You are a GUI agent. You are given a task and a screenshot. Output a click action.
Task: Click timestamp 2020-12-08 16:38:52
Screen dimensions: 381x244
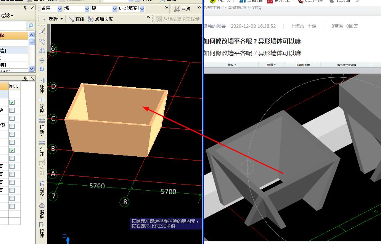point(253,26)
